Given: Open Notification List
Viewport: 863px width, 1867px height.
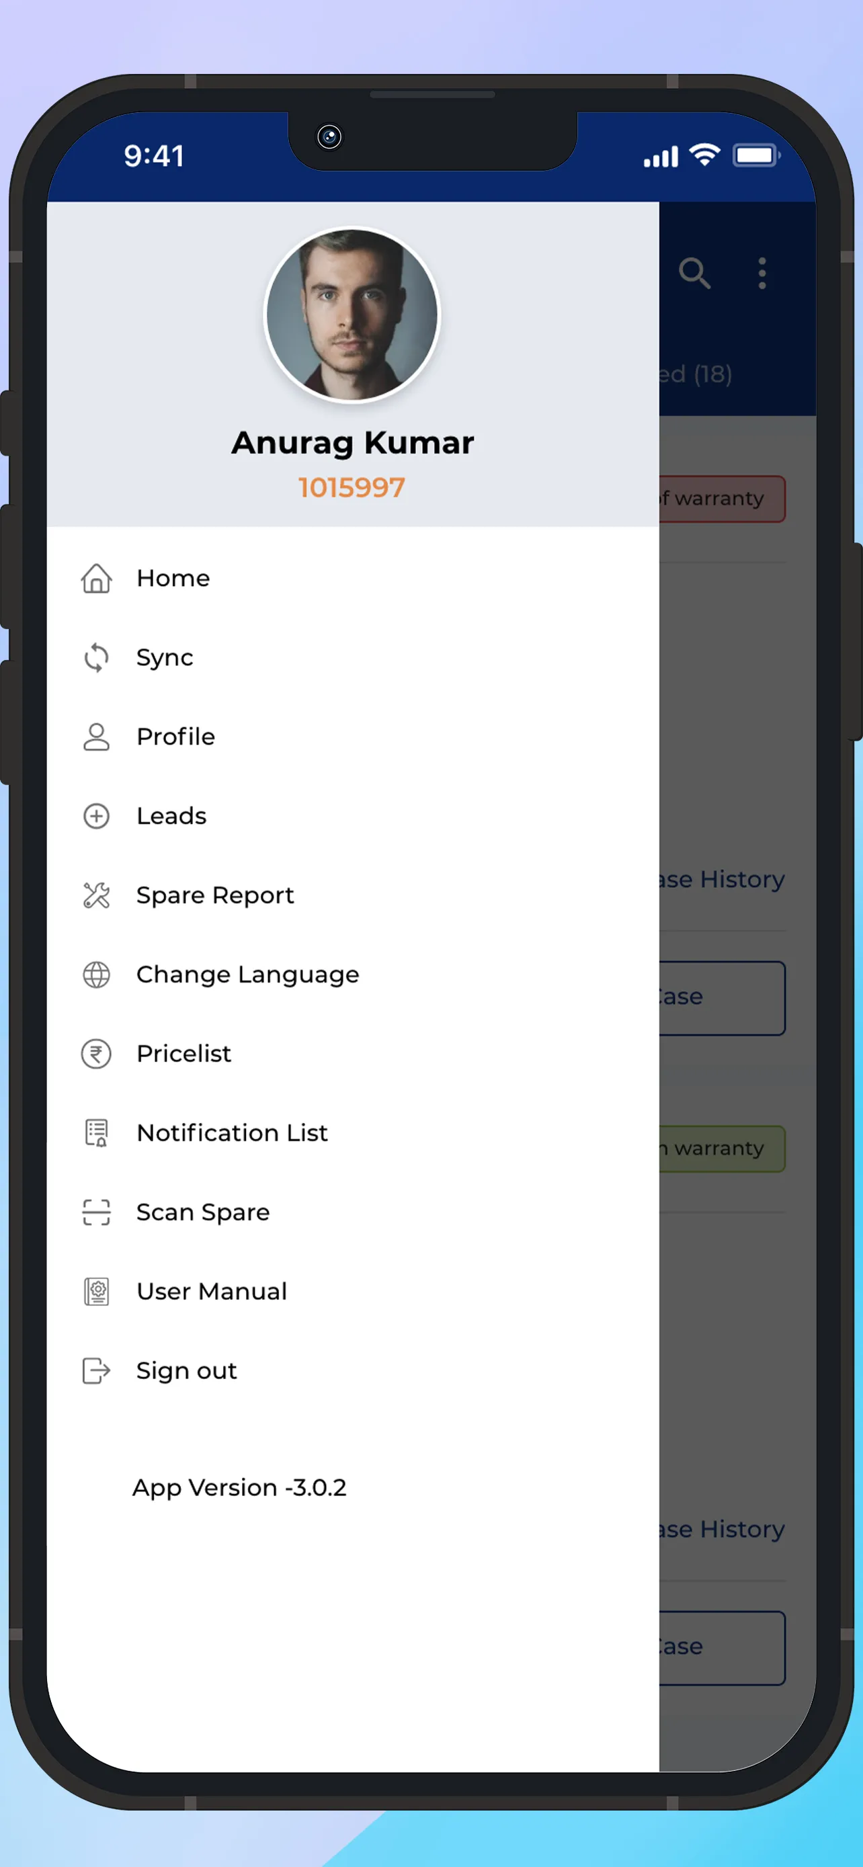Looking at the screenshot, I should [353, 1133].
